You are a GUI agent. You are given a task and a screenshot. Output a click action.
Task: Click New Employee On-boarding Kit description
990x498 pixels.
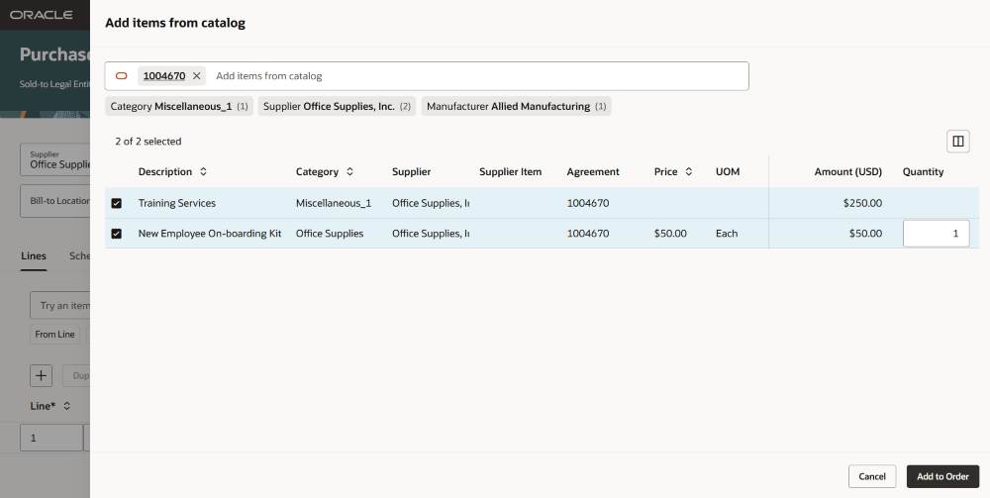pyautogui.click(x=210, y=234)
